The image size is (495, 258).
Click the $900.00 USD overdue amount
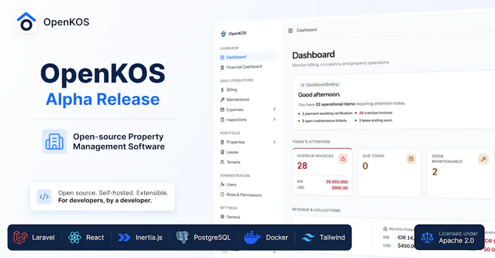click(340, 188)
